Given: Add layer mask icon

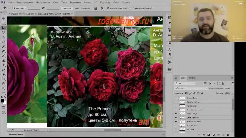Looking at the screenshot, I should 209,135.
